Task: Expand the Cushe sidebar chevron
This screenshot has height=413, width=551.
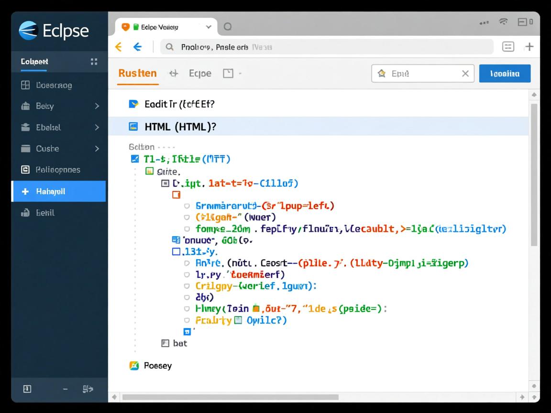Action: [x=97, y=149]
